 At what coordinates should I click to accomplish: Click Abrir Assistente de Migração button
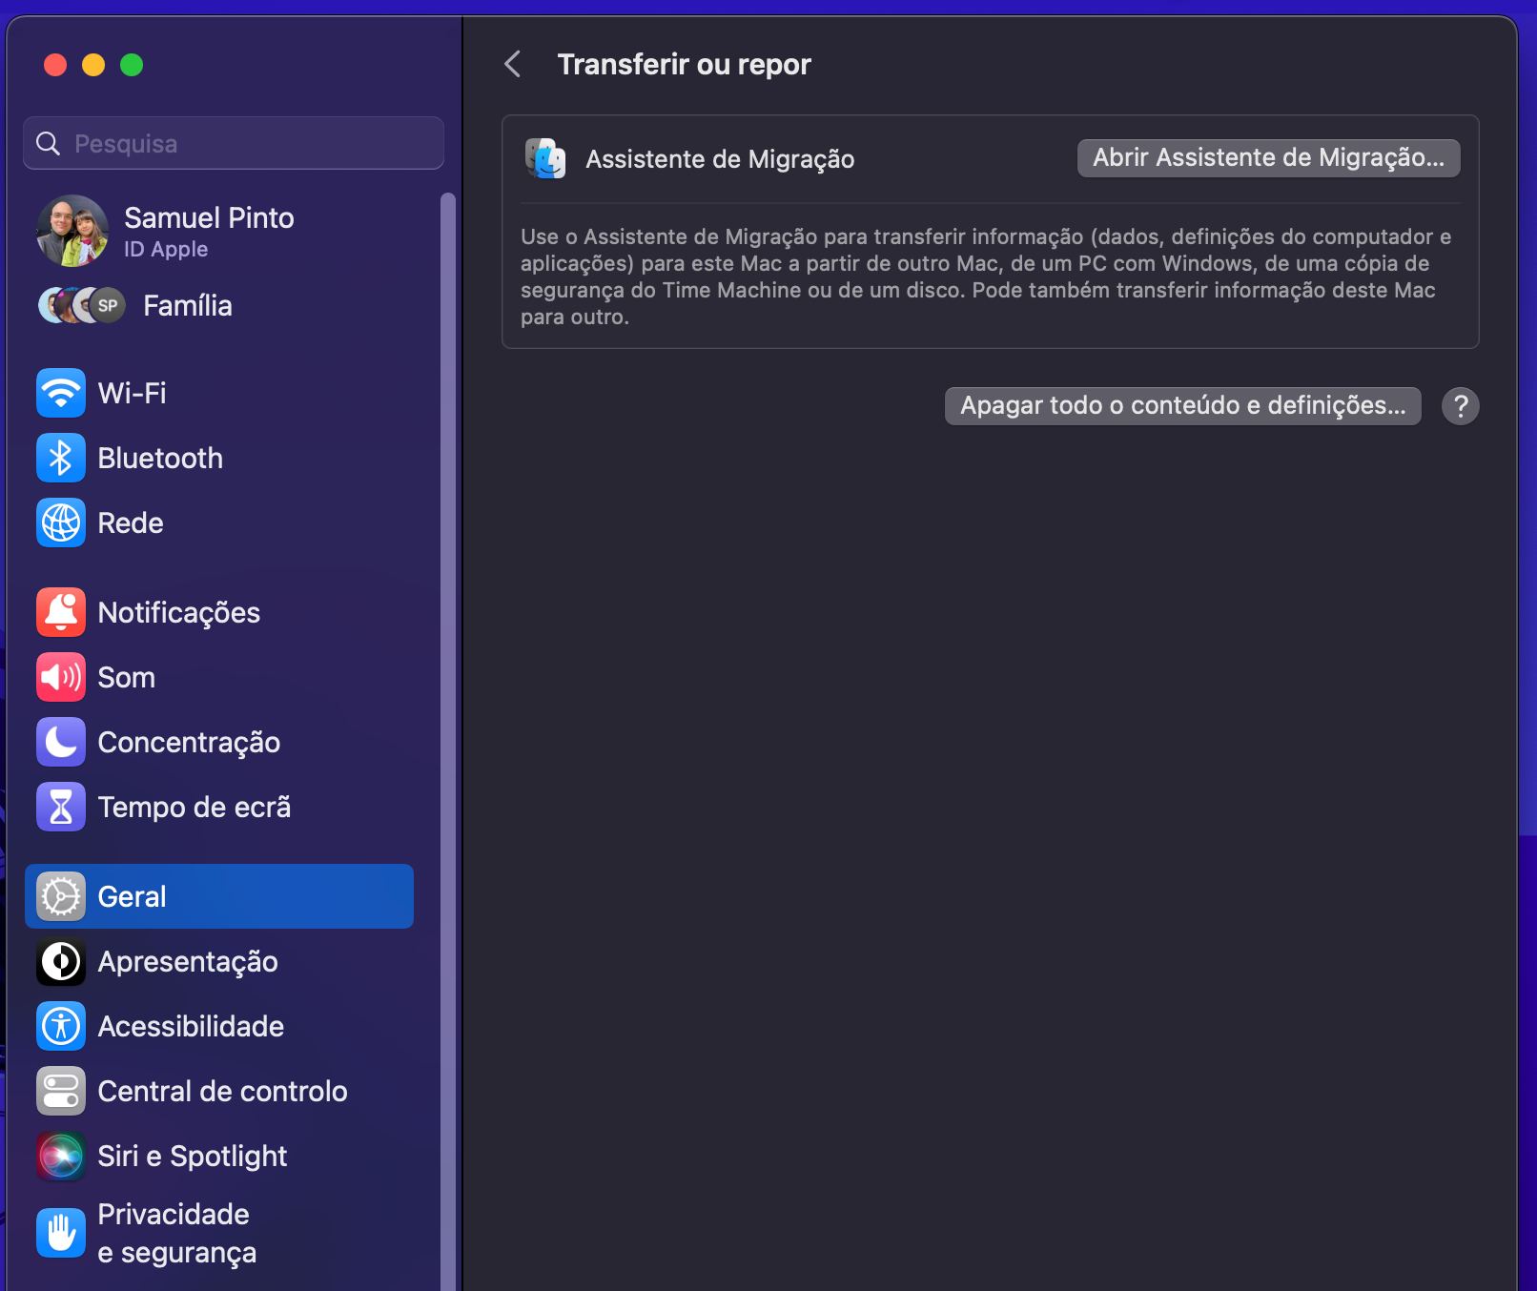tap(1268, 158)
